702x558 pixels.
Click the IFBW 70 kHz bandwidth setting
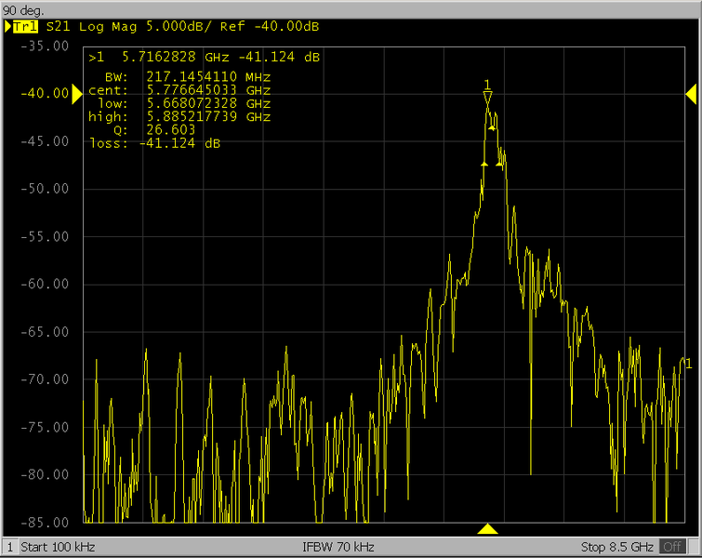338,547
